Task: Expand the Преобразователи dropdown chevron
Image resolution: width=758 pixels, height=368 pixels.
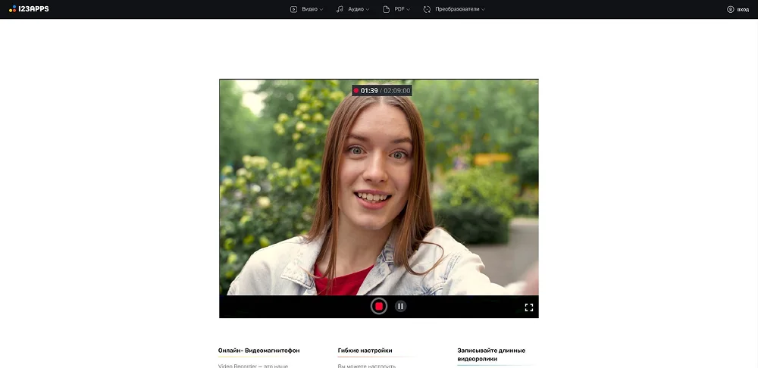Action: pyautogui.click(x=483, y=10)
